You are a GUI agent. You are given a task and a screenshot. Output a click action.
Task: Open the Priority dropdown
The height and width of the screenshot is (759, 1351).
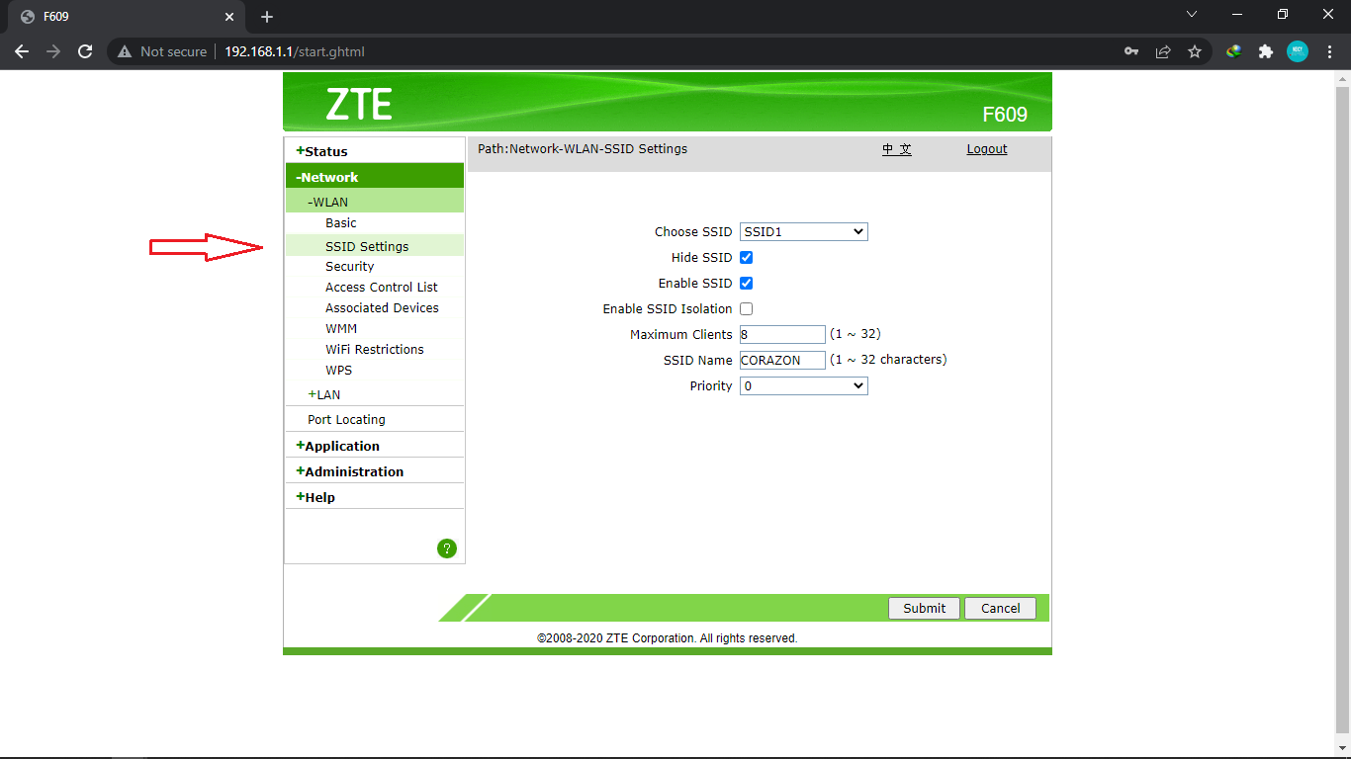[x=804, y=385]
